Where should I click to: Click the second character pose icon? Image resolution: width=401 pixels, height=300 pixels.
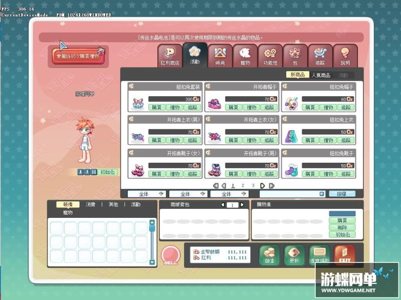pyautogui.click(x=87, y=172)
